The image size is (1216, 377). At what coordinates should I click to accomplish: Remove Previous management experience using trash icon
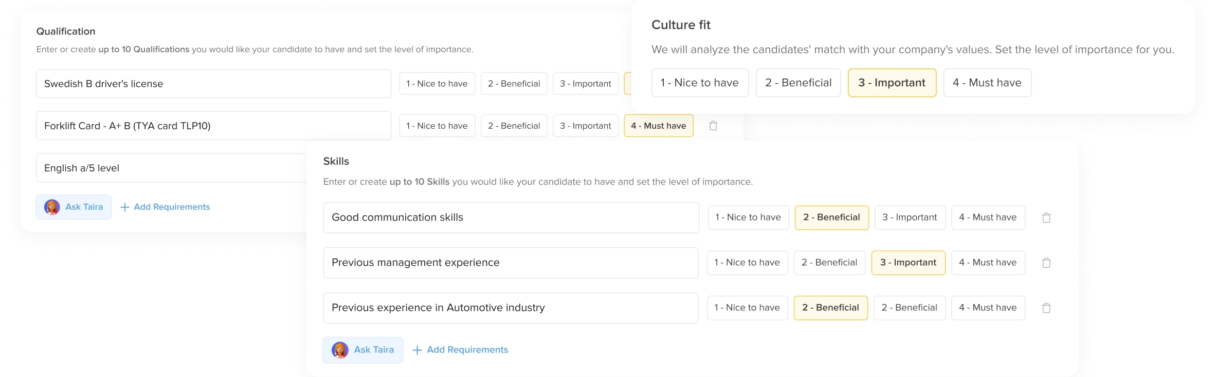click(x=1046, y=263)
